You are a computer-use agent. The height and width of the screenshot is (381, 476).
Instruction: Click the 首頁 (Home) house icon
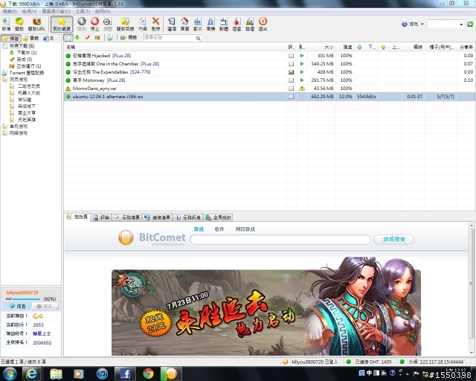click(x=184, y=24)
